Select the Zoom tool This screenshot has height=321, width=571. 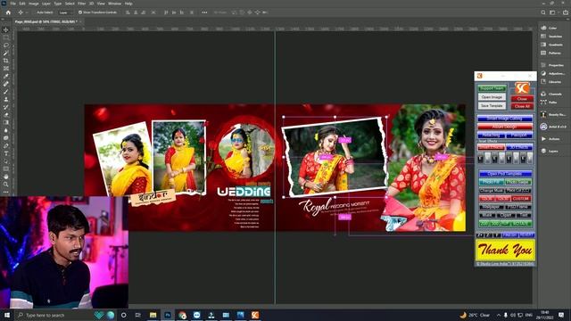(6, 185)
